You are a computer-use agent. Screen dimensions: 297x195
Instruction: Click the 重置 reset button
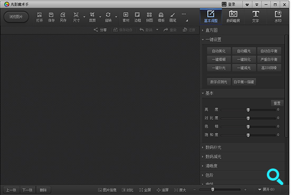[277, 103]
